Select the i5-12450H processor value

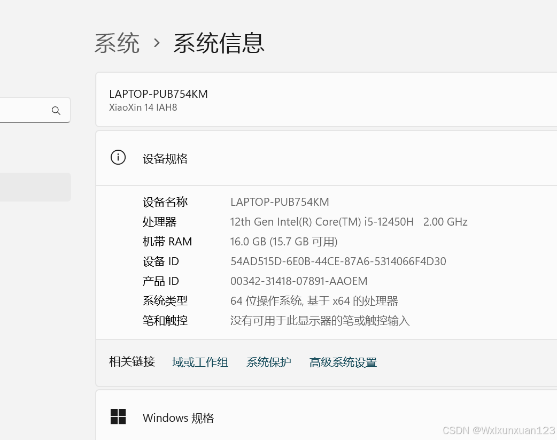pos(349,222)
